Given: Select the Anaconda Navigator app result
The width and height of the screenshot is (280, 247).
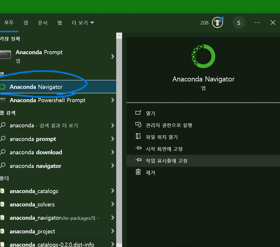Looking at the screenshot, I should (58, 87).
